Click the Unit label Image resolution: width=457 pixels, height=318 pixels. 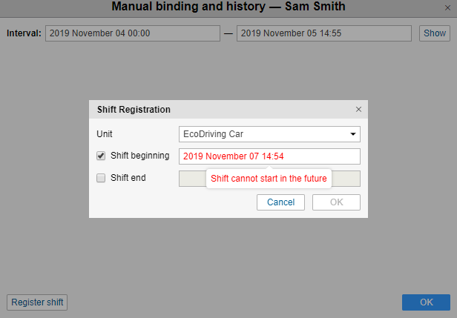tap(105, 134)
